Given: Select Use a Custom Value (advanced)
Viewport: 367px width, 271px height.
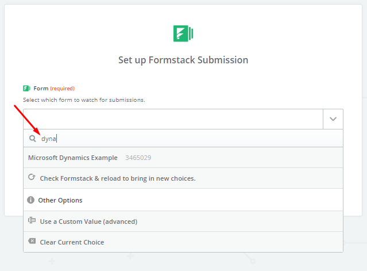Looking at the screenshot, I should point(88,222).
